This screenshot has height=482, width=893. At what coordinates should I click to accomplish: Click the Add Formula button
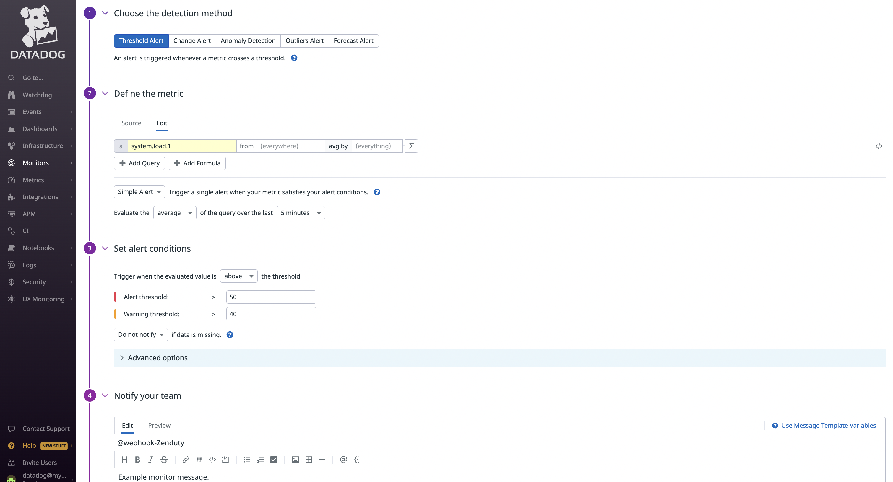click(197, 163)
